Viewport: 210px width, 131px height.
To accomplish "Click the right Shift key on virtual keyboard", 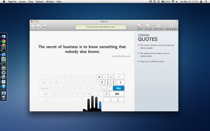I will [x=117, y=94].
